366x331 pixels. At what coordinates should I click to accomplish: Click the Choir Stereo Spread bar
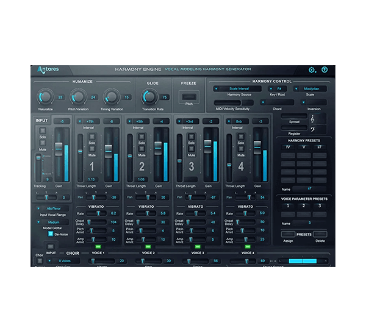click(303, 261)
